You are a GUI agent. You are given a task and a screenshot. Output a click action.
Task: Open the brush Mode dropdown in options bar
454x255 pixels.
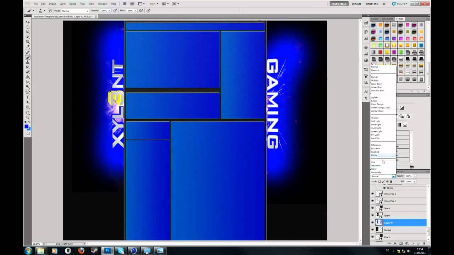click(75, 11)
